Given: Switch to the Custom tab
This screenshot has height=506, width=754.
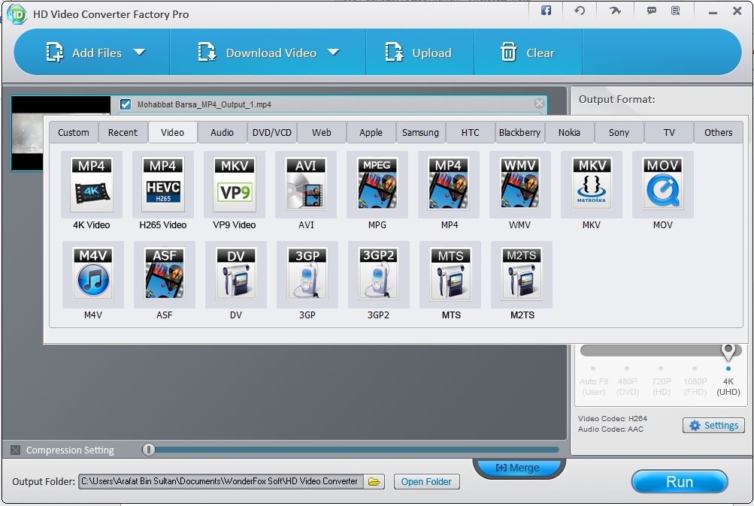Looking at the screenshot, I should coord(74,132).
